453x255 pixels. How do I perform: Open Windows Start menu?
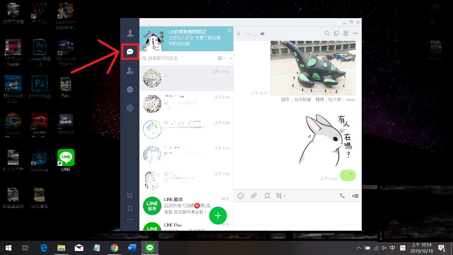click(x=8, y=248)
